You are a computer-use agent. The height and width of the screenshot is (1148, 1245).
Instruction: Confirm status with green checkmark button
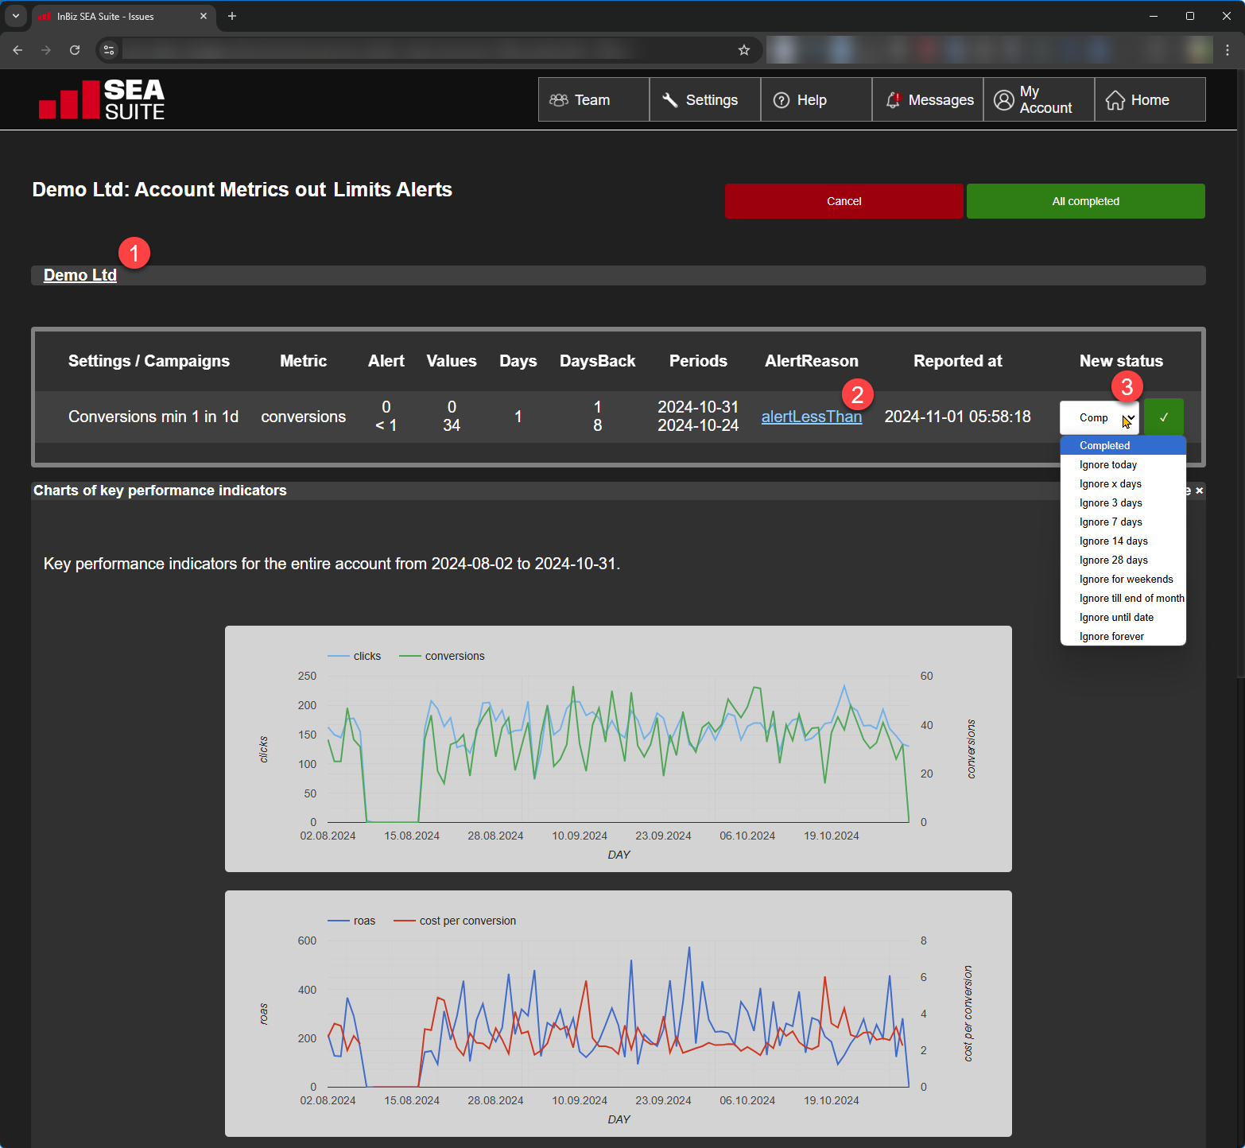pos(1164,417)
